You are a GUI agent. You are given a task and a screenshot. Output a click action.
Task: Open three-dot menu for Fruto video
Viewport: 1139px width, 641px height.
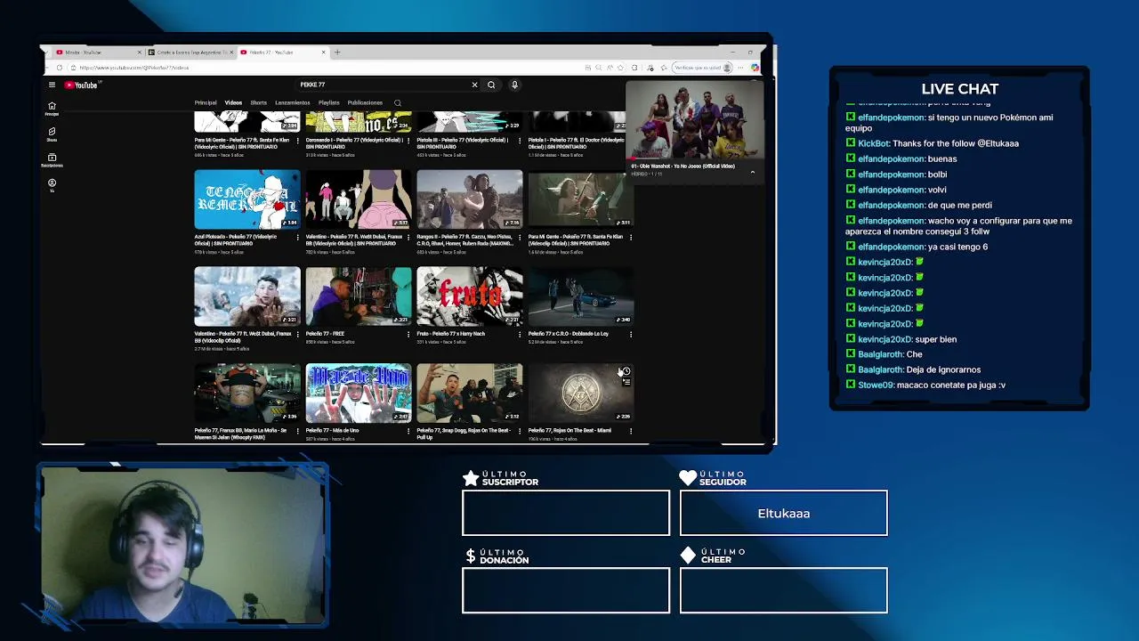click(x=520, y=334)
